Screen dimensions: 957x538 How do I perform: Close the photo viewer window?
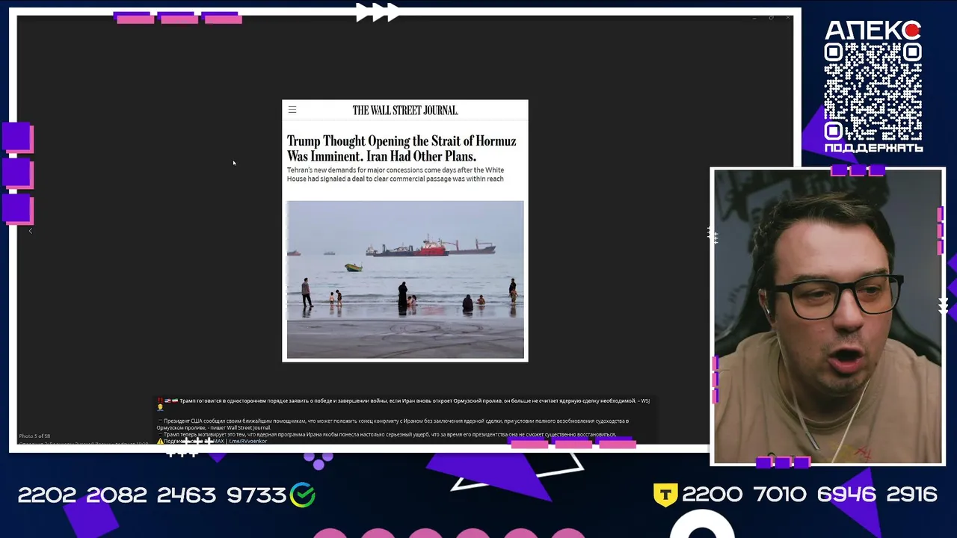pyautogui.click(x=788, y=17)
